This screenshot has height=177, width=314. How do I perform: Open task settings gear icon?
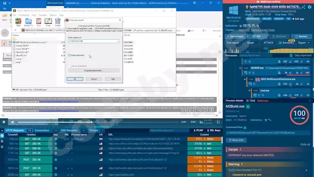click(x=310, y=7)
